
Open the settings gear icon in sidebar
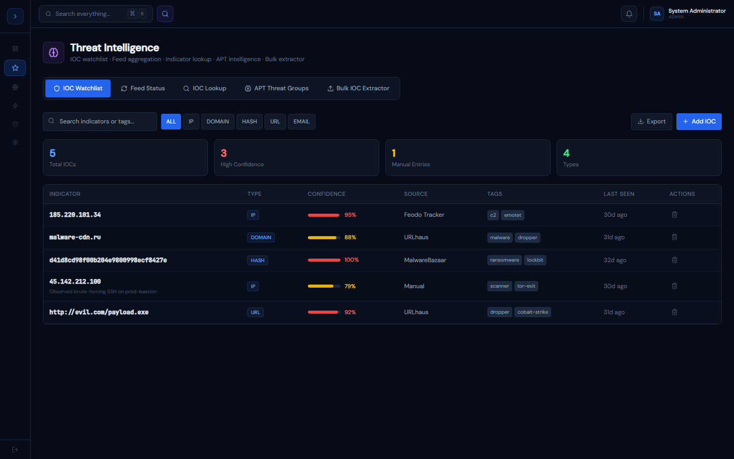[x=15, y=142]
